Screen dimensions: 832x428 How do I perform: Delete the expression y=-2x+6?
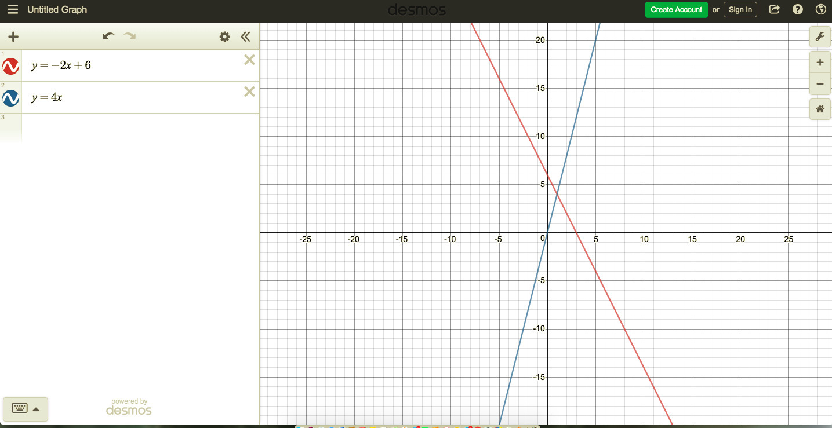click(x=249, y=60)
